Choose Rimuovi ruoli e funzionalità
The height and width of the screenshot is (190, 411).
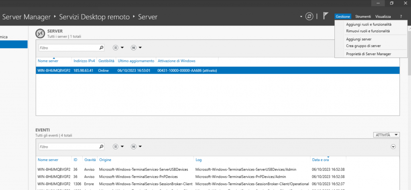tap(368, 31)
